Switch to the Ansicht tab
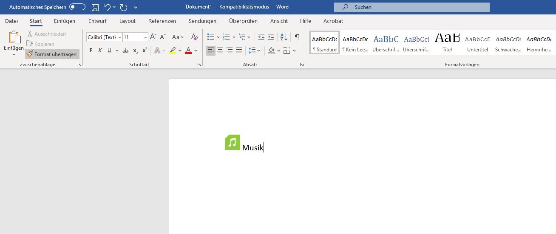Viewport: 556px width, 234px height. (x=279, y=21)
